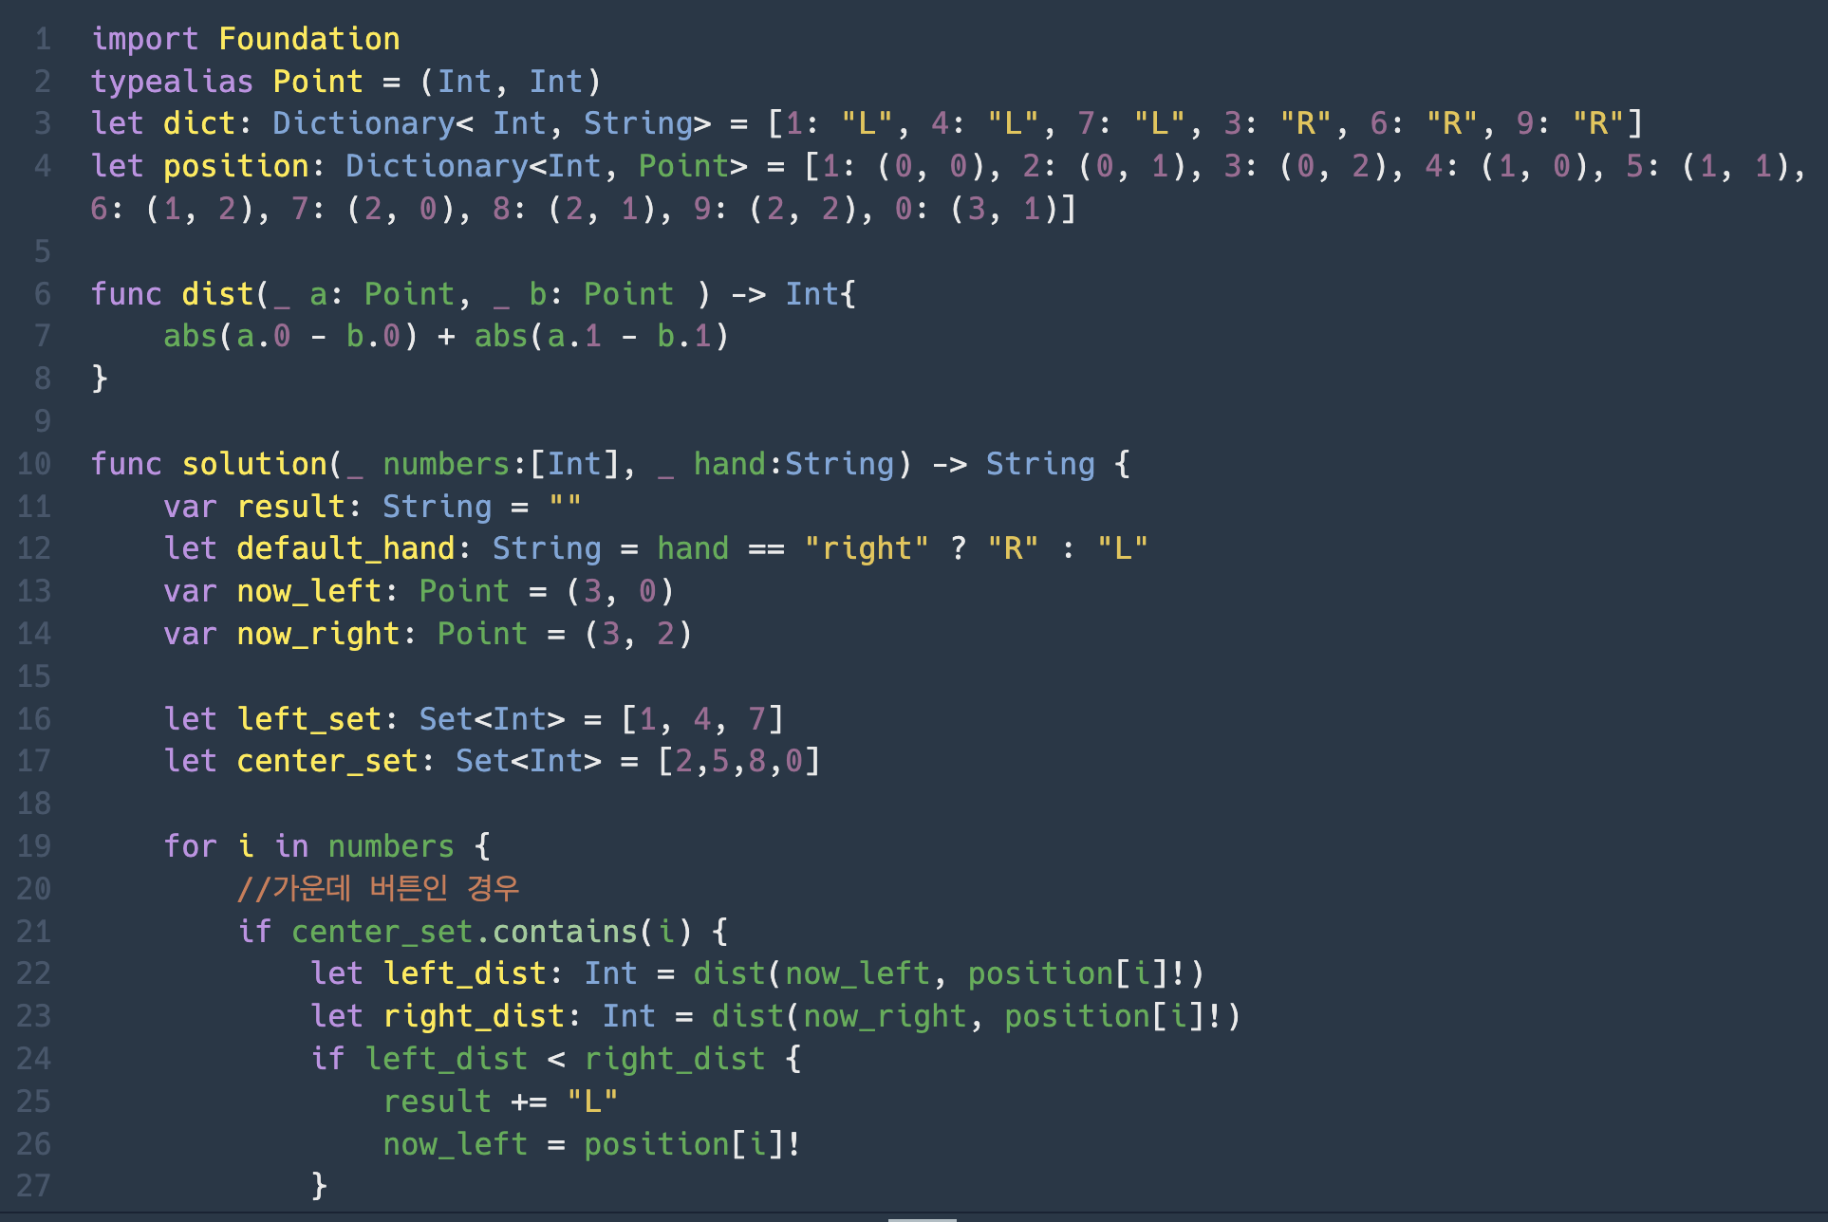Click the dict variable name on line 3
1828x1222 pixels.
[197, 123]
